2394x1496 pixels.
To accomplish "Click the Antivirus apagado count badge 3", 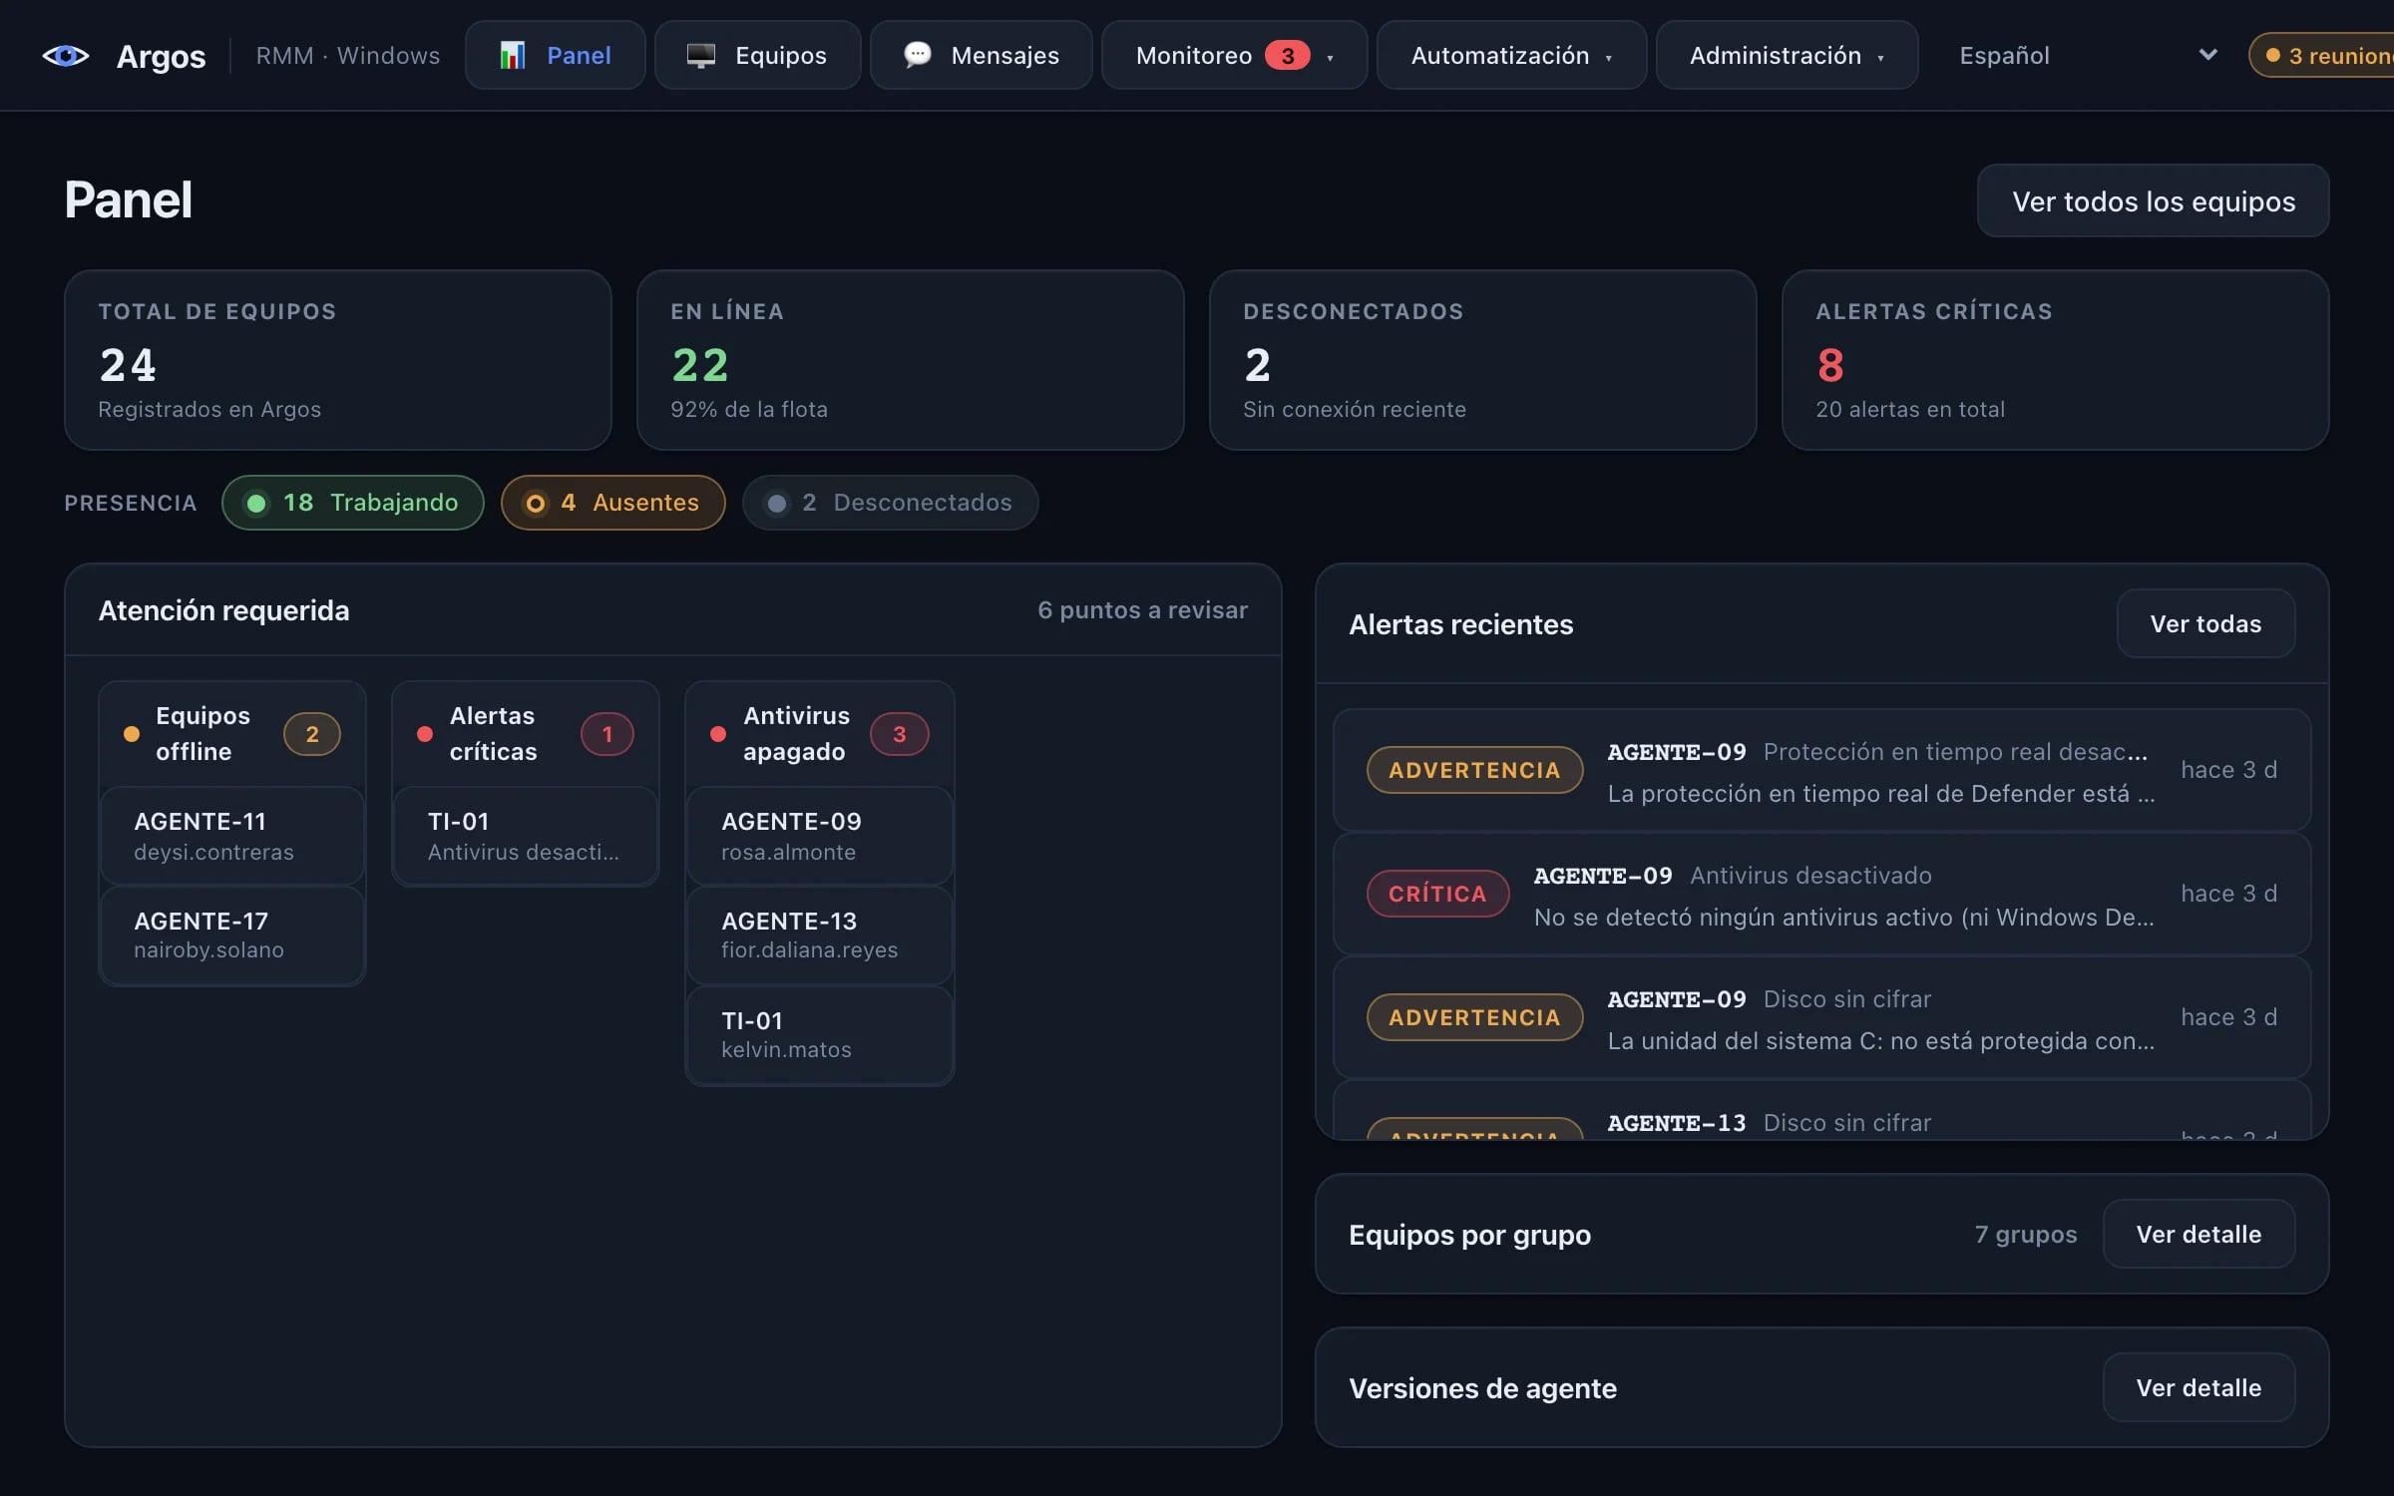I will (x=900, y=735).
